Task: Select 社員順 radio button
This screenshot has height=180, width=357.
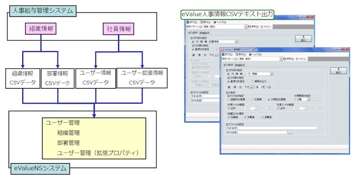Action: [x=252, y=100]
